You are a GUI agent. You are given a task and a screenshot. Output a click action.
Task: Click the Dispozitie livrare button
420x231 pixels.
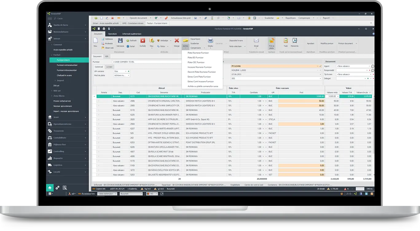pos(236,40)
